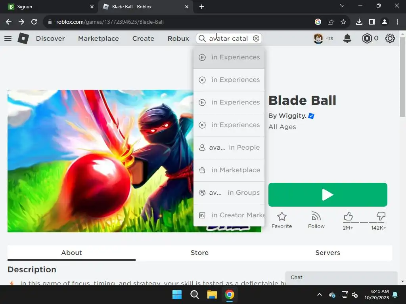Open the settings gear icon
Image resolution: width=406 pixels, height=304 pixels.
[x=390, y=38]
